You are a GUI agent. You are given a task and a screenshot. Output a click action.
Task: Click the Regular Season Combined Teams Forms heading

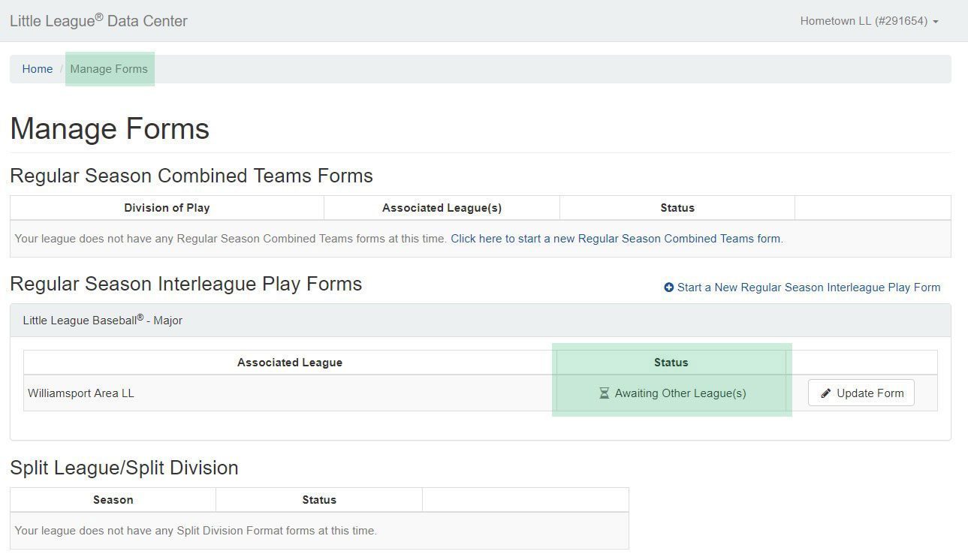(x=191, y=176)
